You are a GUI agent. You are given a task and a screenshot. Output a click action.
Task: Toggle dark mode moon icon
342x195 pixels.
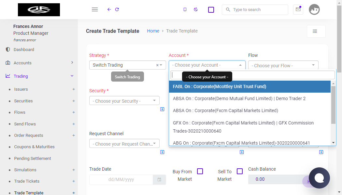(x=196, y=9)
